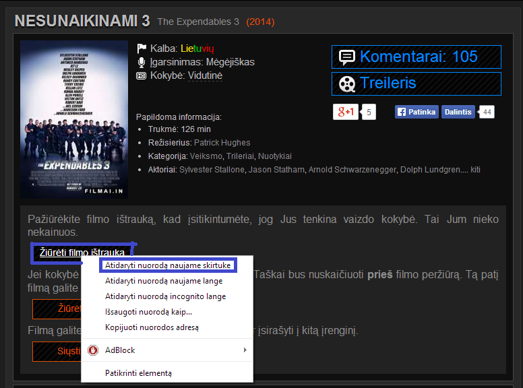
Task: Open the Komentarai: 105 button
Action: (x=417, y=57)
